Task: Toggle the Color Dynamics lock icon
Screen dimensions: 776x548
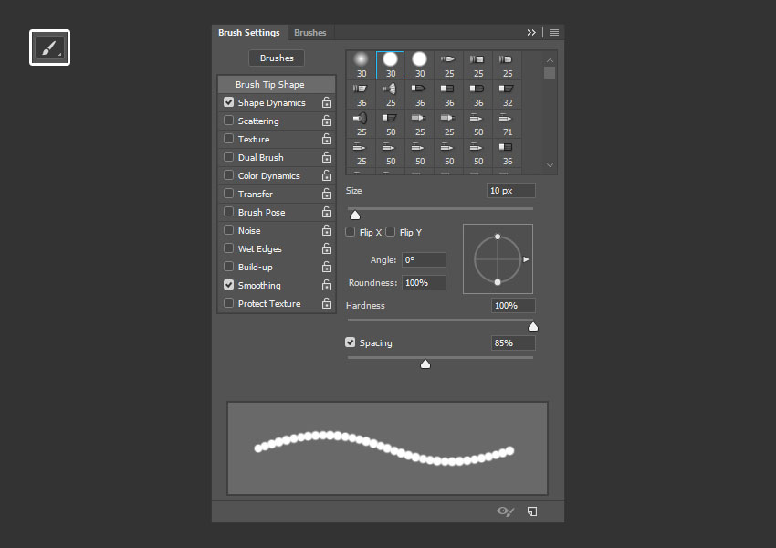Action: tap(327, 175)
